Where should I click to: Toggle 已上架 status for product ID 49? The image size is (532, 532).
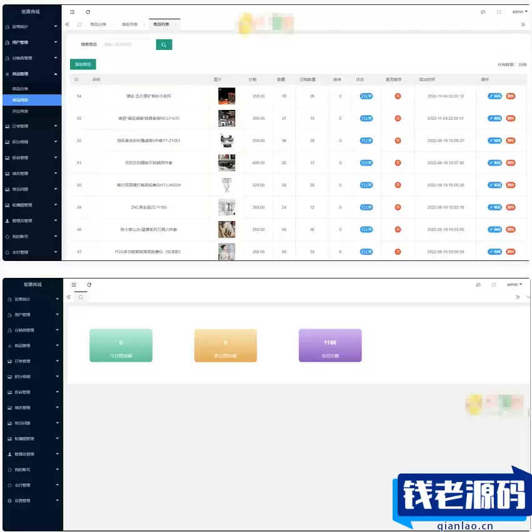[366, 207]
